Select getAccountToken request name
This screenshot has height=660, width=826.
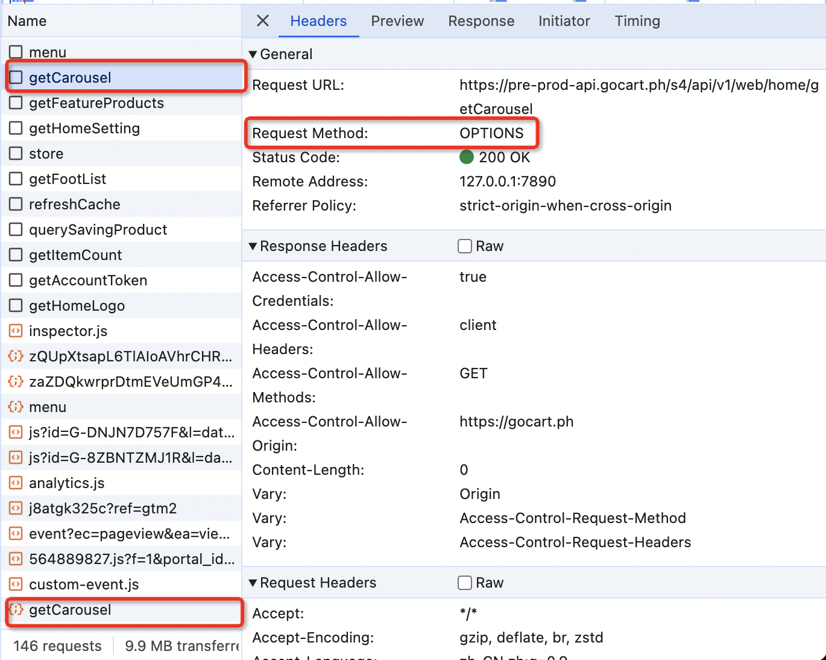point(88,281)
